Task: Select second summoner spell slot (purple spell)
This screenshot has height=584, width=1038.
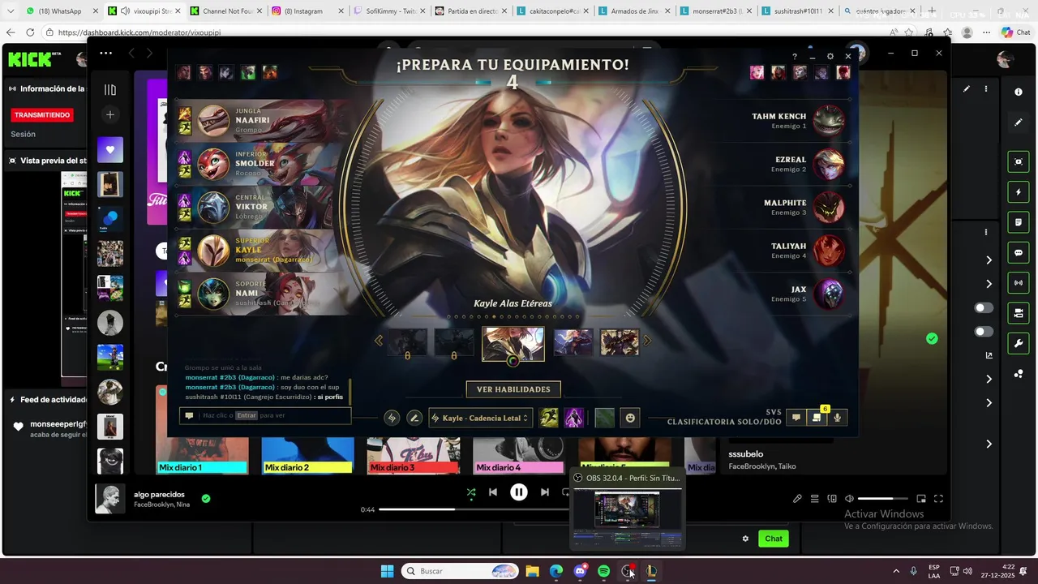Action: tap(574, 418)
